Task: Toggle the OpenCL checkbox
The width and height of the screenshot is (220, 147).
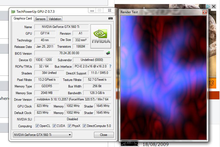Action: (x=37, y=126)
